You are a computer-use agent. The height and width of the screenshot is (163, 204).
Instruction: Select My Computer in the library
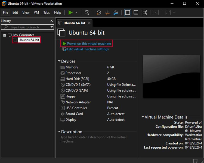[24, 35]
